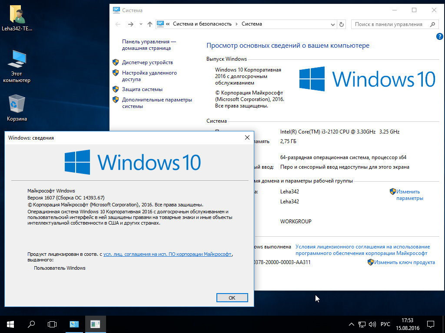Viewport: 445px width, 333px height.
Task: Click Версия 1607 (Сборка ОС 14393.67) text
Action: point(66,198)
